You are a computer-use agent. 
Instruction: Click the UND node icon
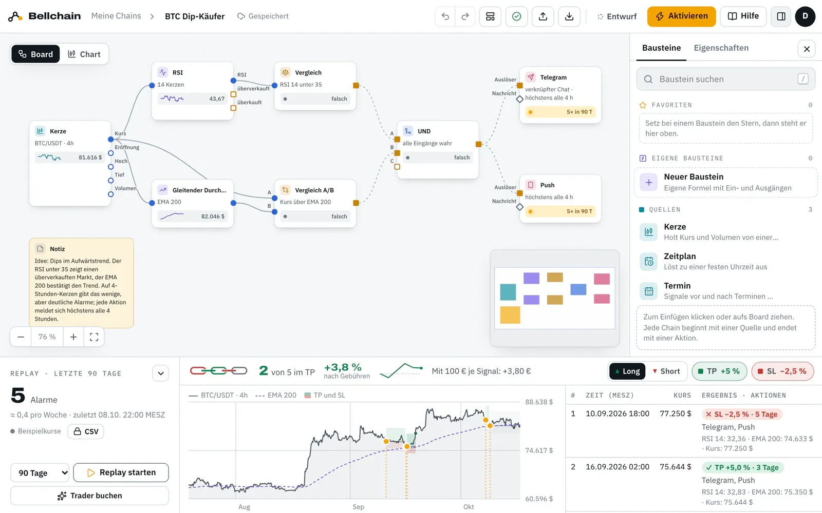tap(408, 131)
